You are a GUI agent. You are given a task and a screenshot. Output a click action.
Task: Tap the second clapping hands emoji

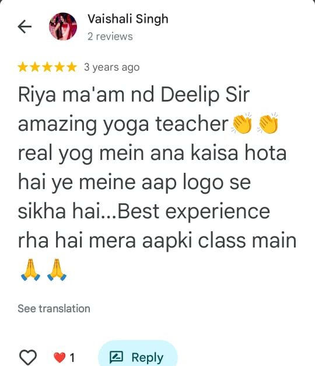268,124
